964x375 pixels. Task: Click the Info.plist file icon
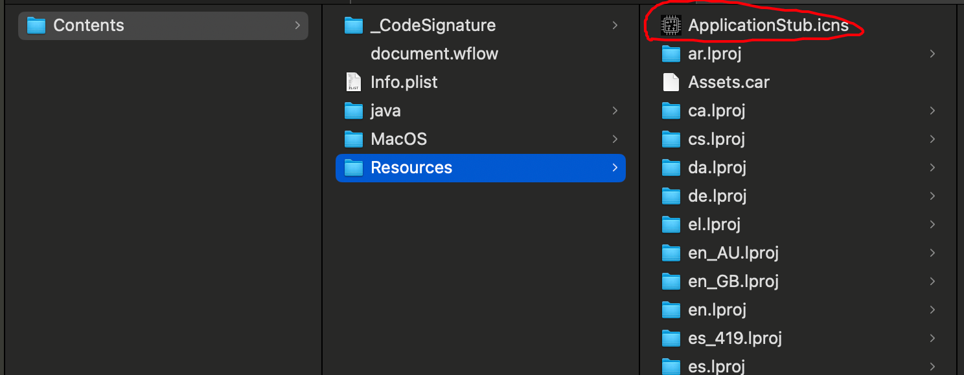click(353, 82)
